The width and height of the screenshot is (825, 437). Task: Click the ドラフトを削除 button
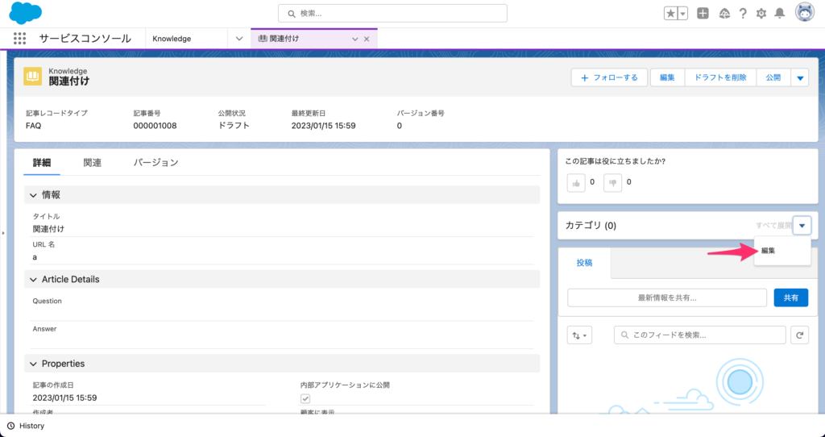click(x=719, y=77)
